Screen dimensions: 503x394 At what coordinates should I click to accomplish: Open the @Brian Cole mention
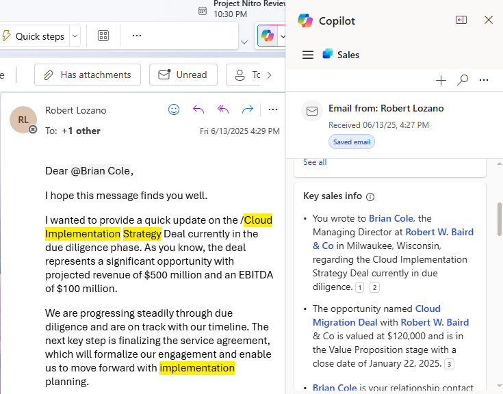click(x=101, y=171)
